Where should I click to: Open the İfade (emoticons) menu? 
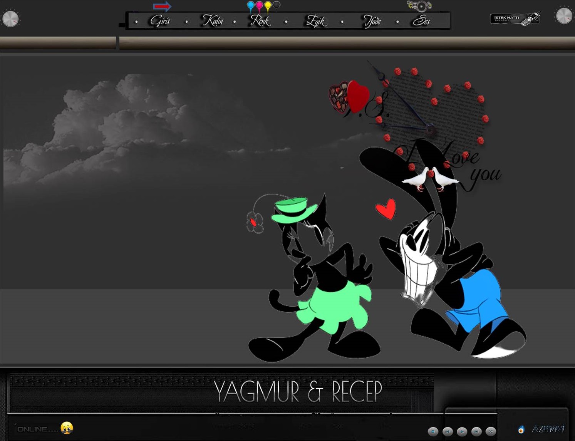372,21
